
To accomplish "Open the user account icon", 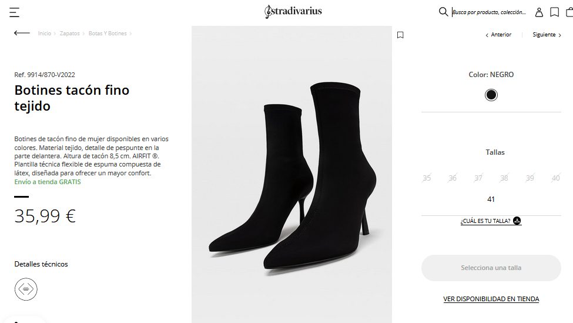I will [539, 12].
